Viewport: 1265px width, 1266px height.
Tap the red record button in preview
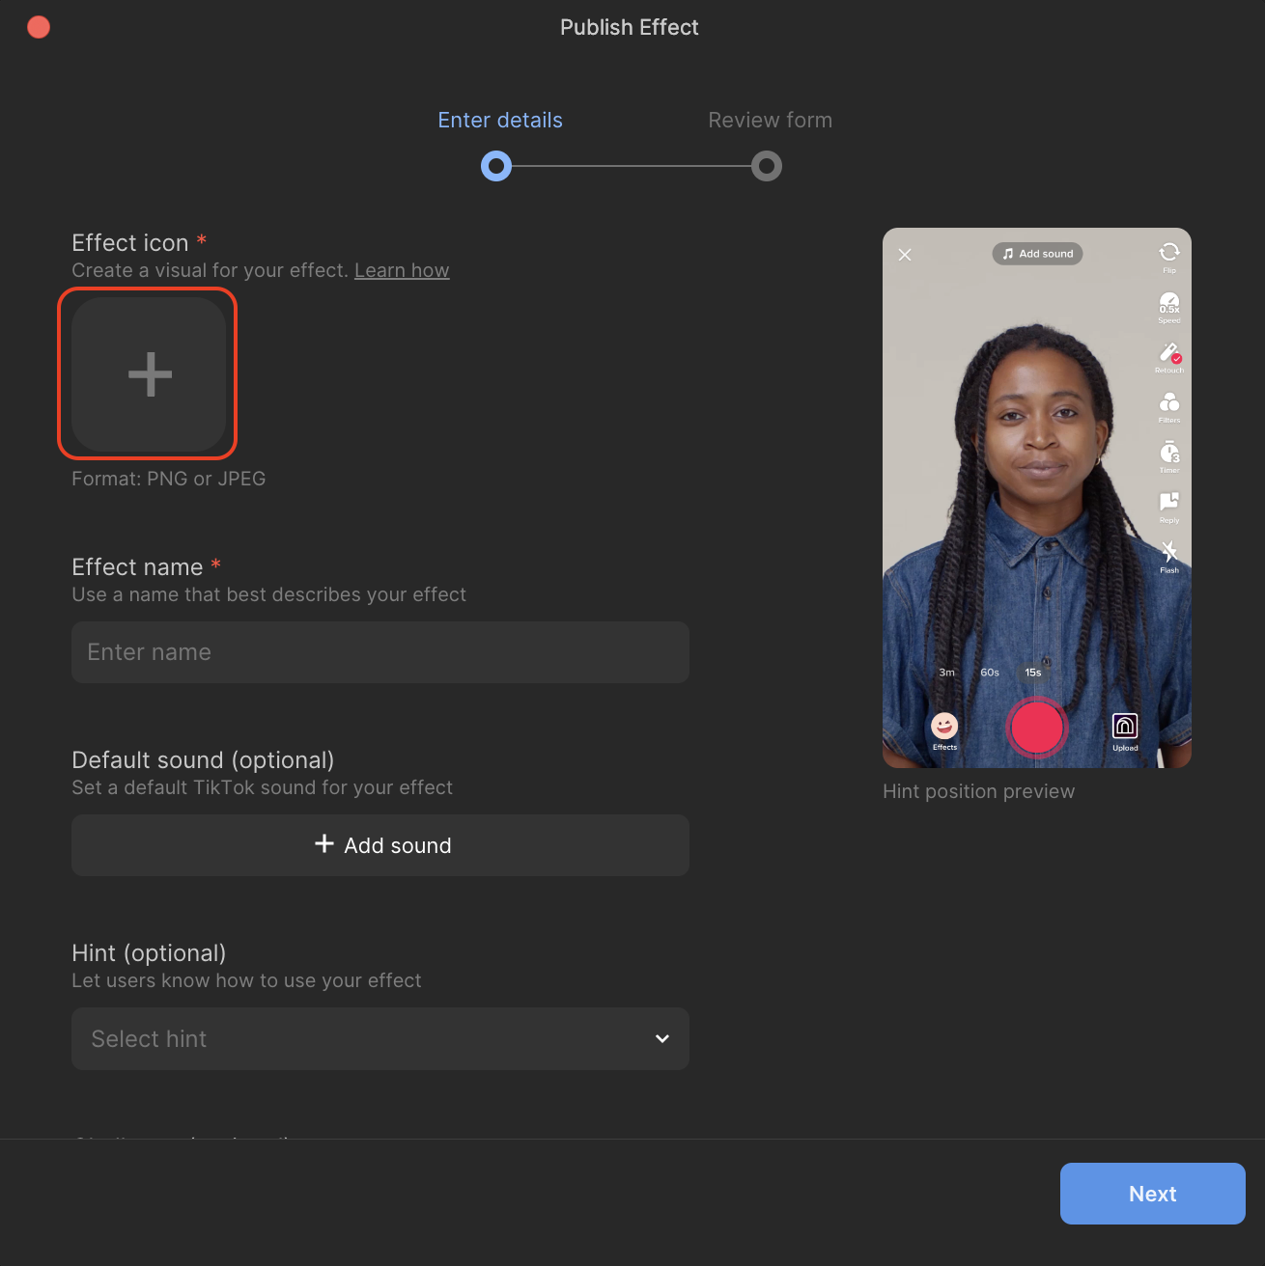tap(1037, 728)
